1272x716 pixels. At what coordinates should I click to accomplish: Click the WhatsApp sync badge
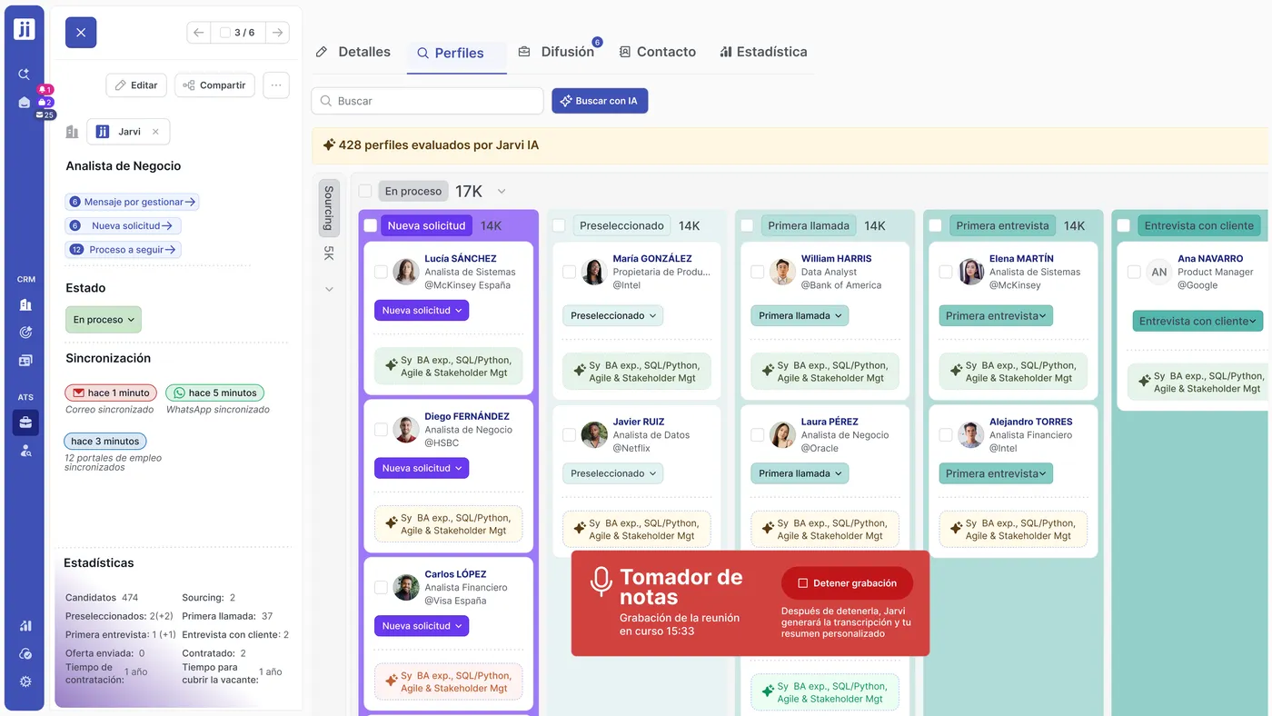(x=214, y=393)
